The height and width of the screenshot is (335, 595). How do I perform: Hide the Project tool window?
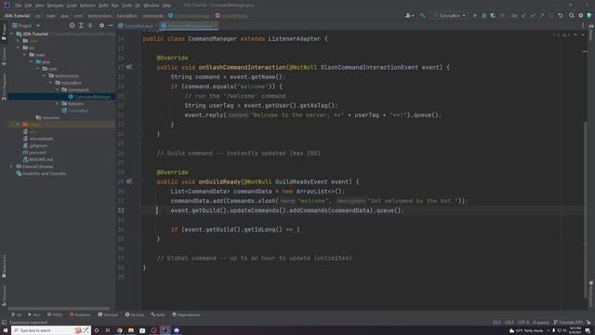(x=111, y=25)
